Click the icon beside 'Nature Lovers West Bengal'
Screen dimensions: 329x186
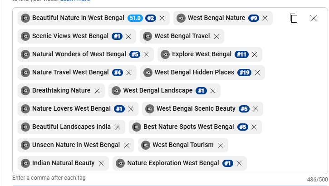tap(25, 109)
